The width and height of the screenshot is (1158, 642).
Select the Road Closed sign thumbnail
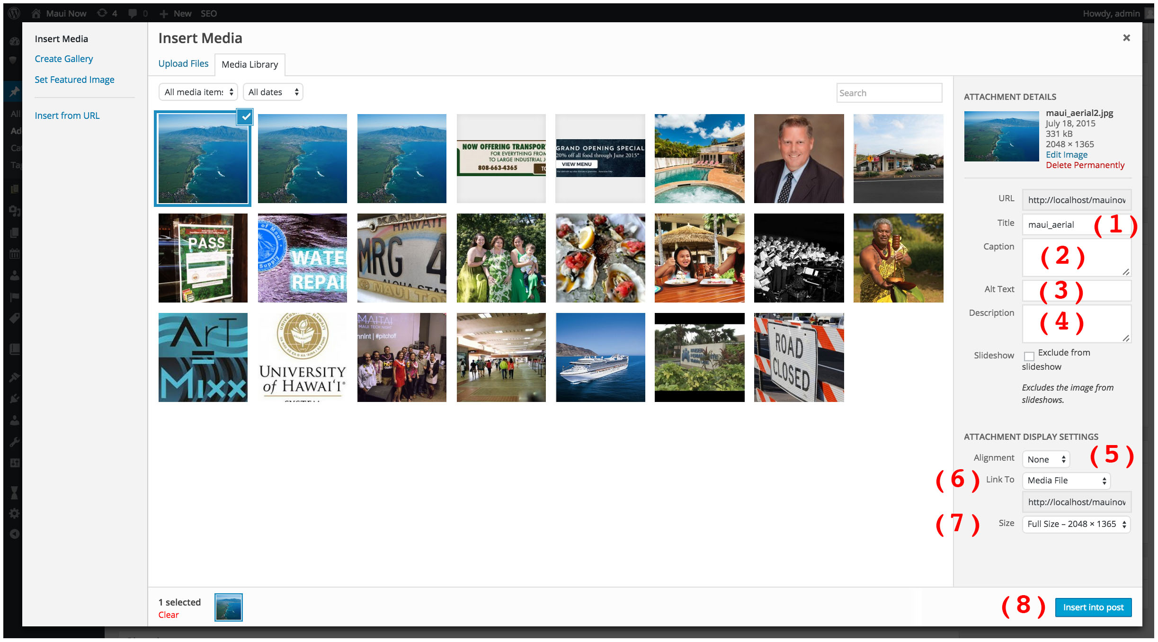tap(799, 357)
